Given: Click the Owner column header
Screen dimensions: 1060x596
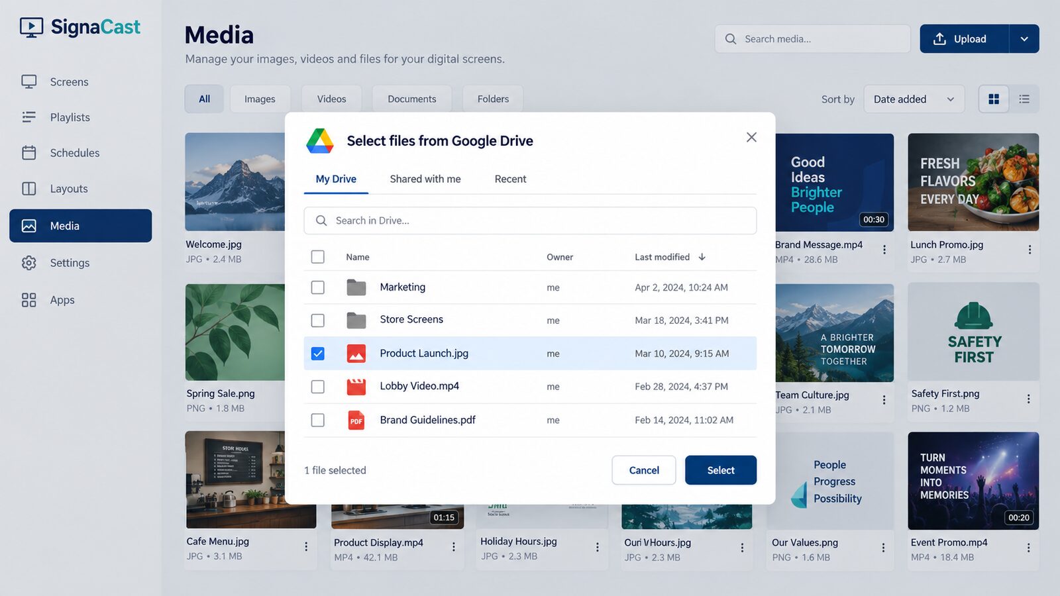Looking at the screenshot, I should pos(560,257).
